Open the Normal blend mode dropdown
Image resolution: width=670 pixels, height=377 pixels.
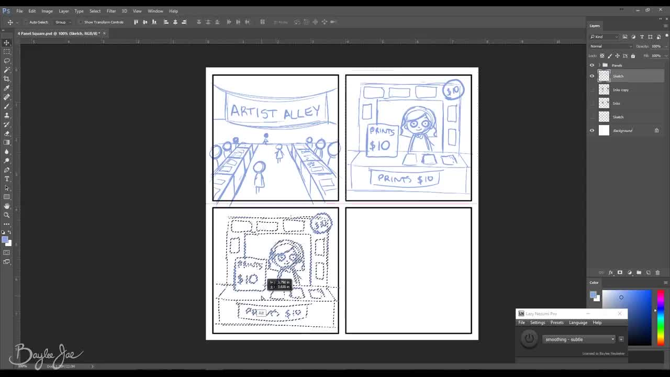click(x=611, y=46)
